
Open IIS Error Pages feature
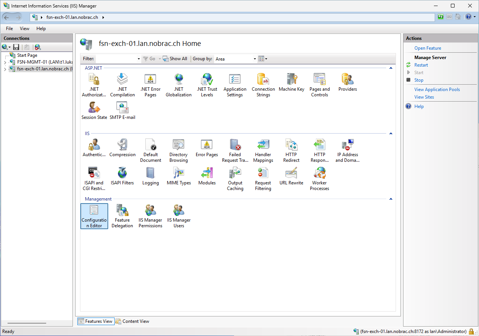point(207,148)
